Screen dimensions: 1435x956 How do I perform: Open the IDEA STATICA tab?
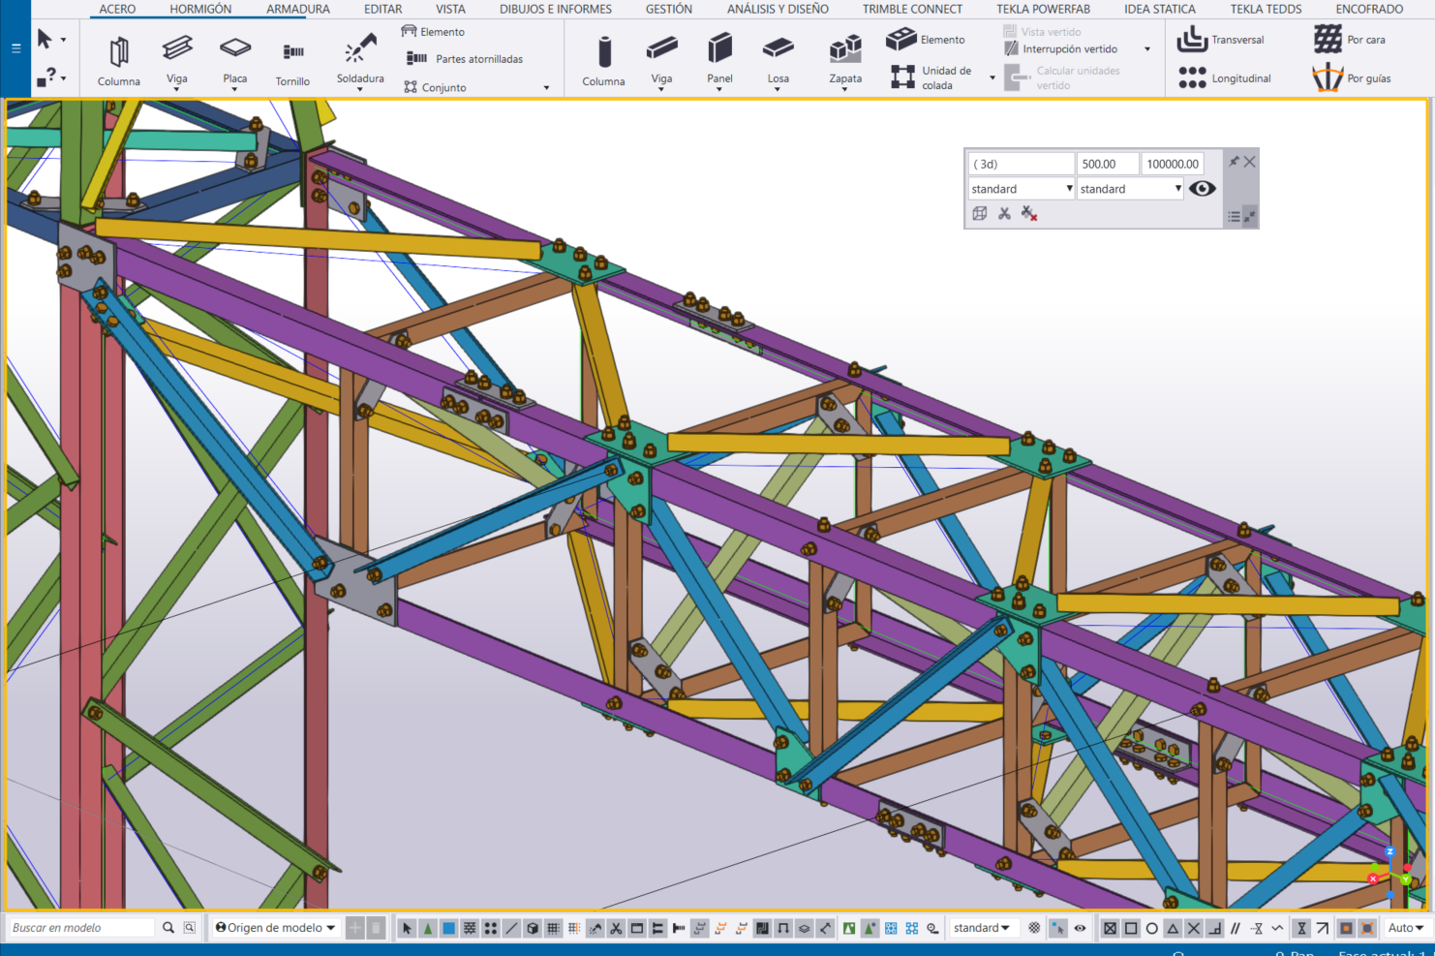pyautogui.click(x=1159, y=9)
